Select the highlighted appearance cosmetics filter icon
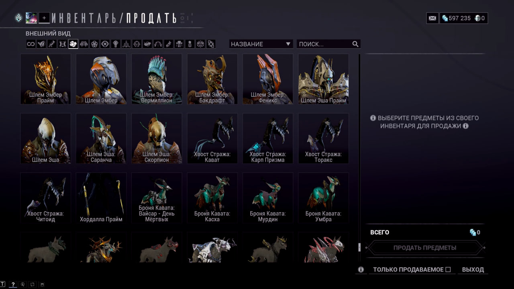This screenshot has width=514, height=289. [73, 44]
